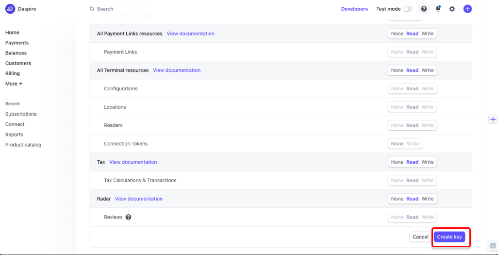Open recent Product catalog page

23,145
